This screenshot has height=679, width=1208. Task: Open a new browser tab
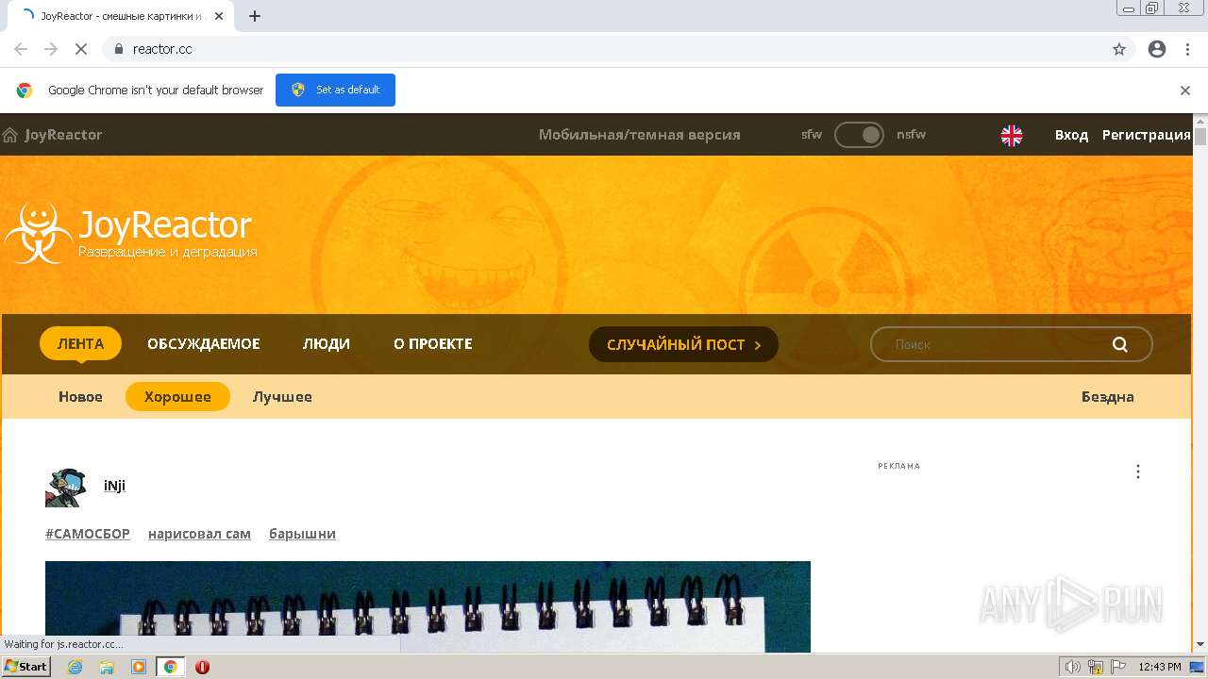255,16
